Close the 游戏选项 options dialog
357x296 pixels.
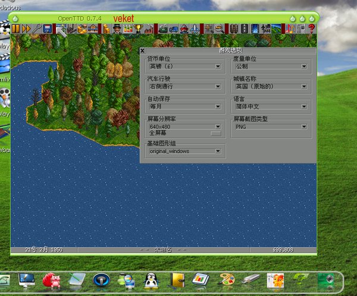pos(143,51)
